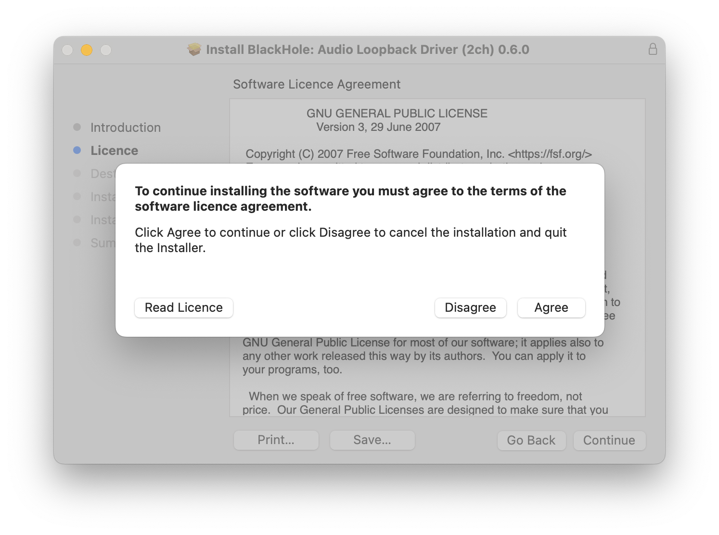Click the Free Software Foundation copyright line
Screen dimensions: 719x535
pos(419,154)
